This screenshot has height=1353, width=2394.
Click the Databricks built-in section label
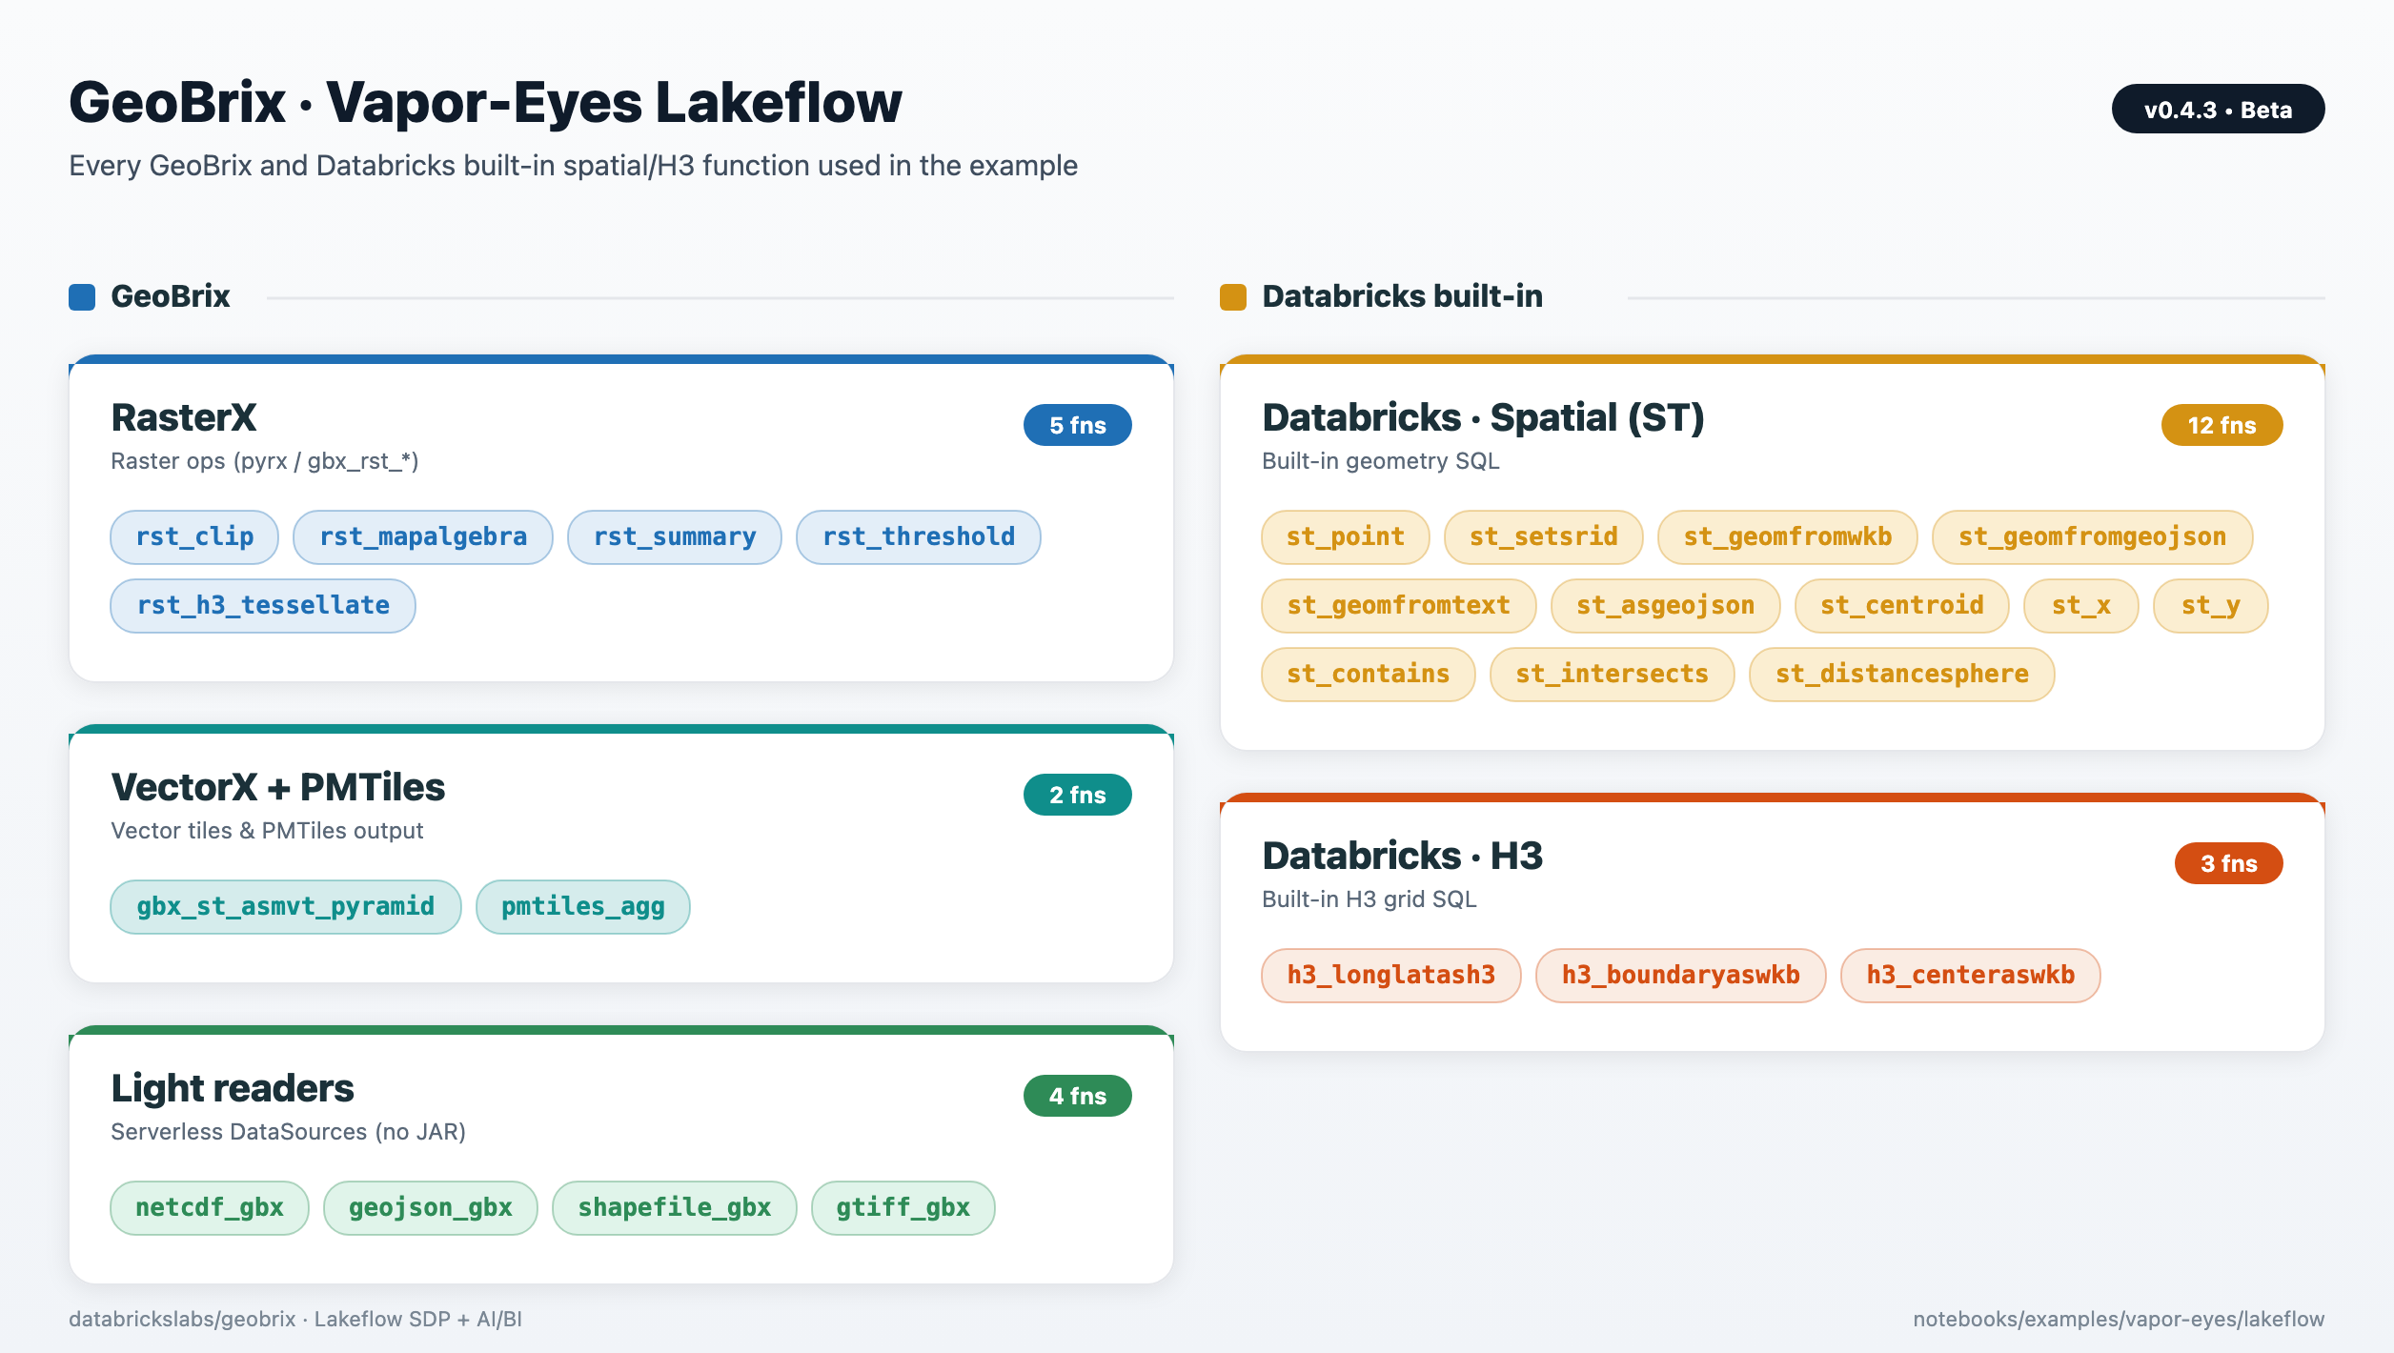coord(1403,297)
